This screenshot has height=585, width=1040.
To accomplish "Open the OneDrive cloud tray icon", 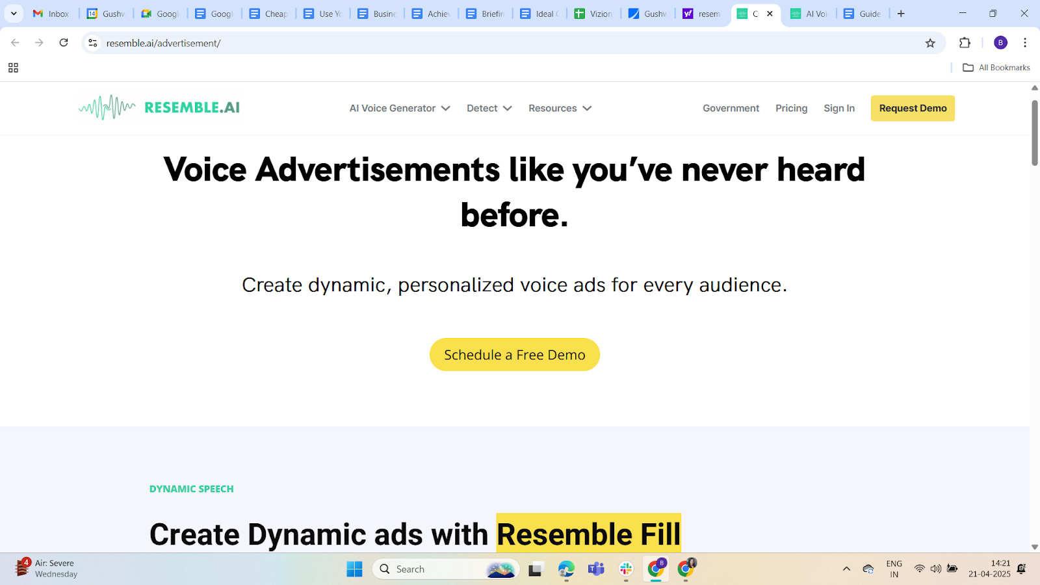I will point(868,569).
